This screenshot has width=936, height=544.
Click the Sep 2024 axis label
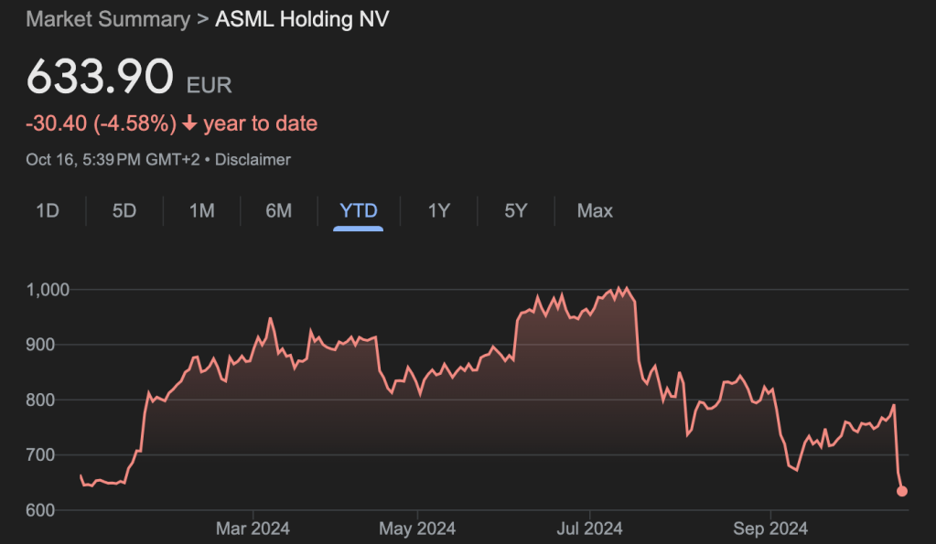click(770, 528)
